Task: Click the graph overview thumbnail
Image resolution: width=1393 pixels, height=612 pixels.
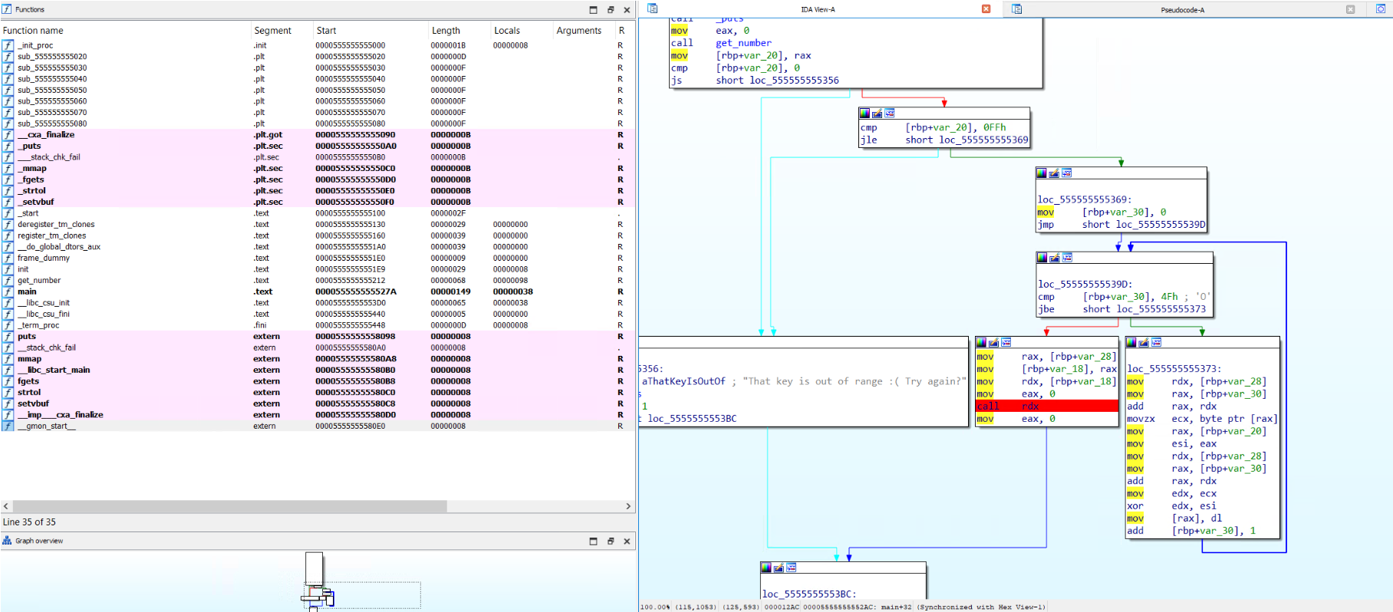Action: (x=318, y=581)
